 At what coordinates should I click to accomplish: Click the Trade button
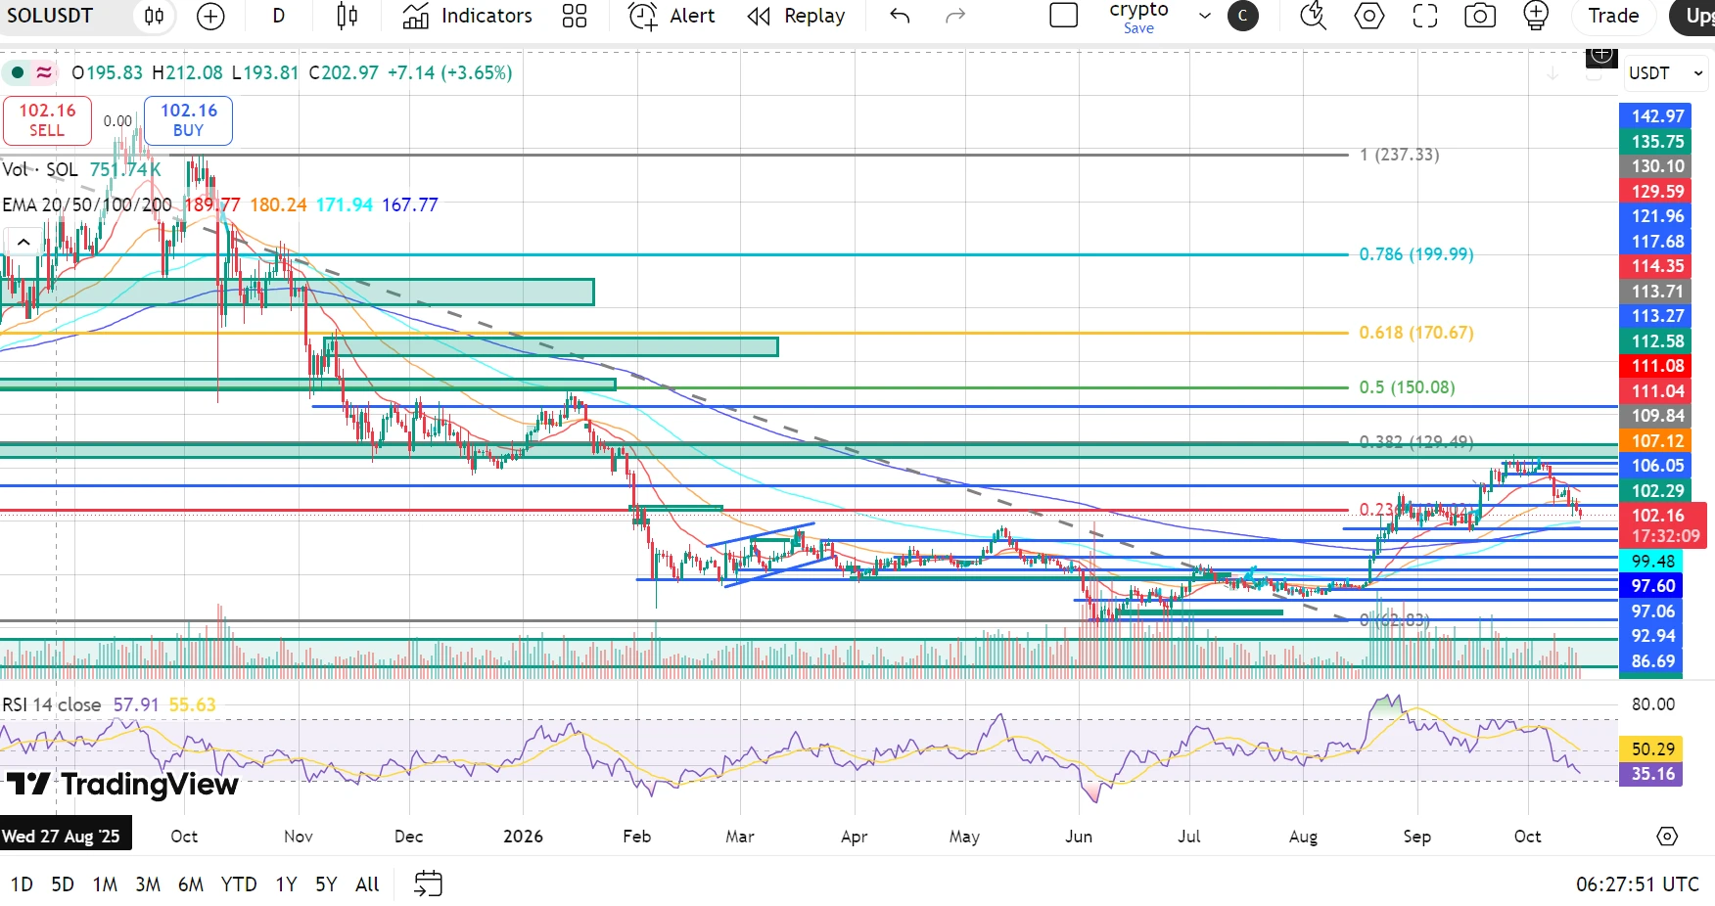coord(1613,16)
